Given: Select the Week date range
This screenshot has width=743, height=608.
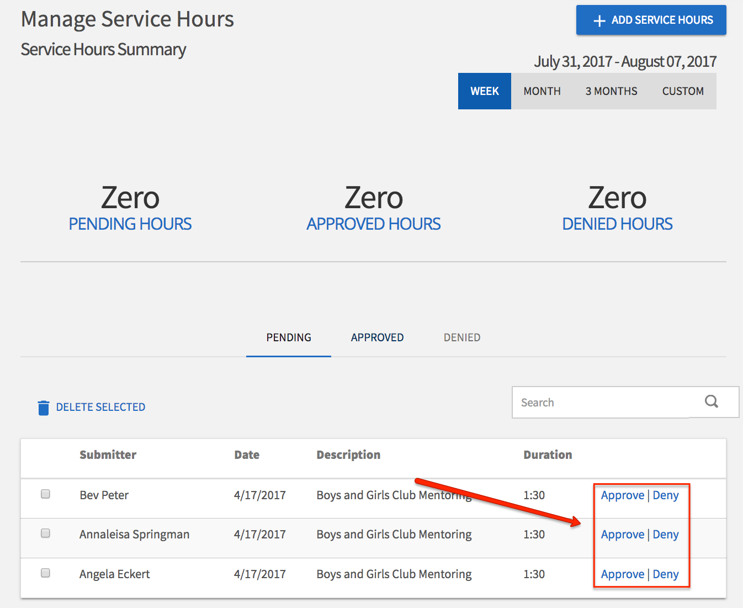Looking at the screenshot, I should tap(485, 91).
